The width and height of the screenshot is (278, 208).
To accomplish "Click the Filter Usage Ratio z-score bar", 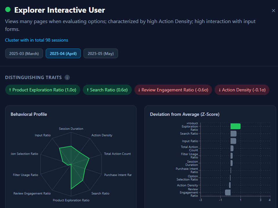I will [232, 156].
